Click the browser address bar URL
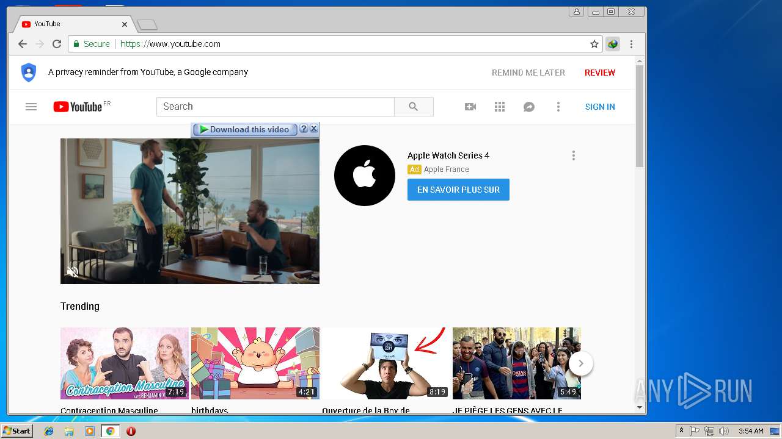This screenshot has width=782, height=439. click(170, 44)
